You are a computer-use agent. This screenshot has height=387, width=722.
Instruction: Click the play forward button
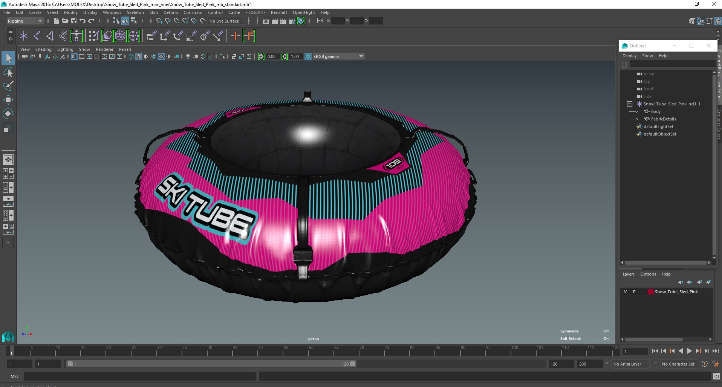tap(689, 351)
